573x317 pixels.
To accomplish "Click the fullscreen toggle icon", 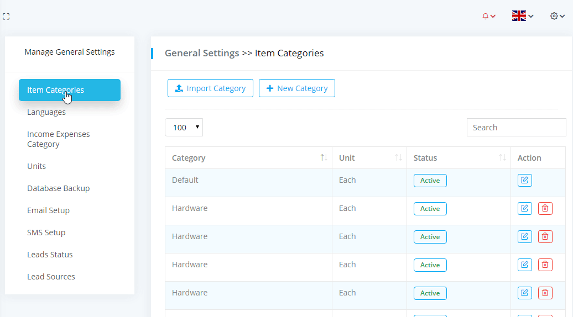I will point(7,17).
